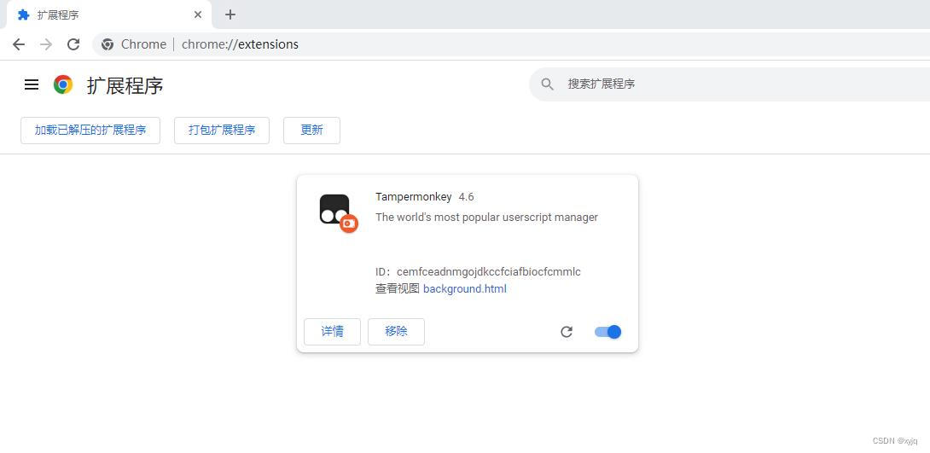The image size is (930, 453).
Task: Click the Chrome logo beside 扩展程序 title
Action: click(x=63, y=84)
